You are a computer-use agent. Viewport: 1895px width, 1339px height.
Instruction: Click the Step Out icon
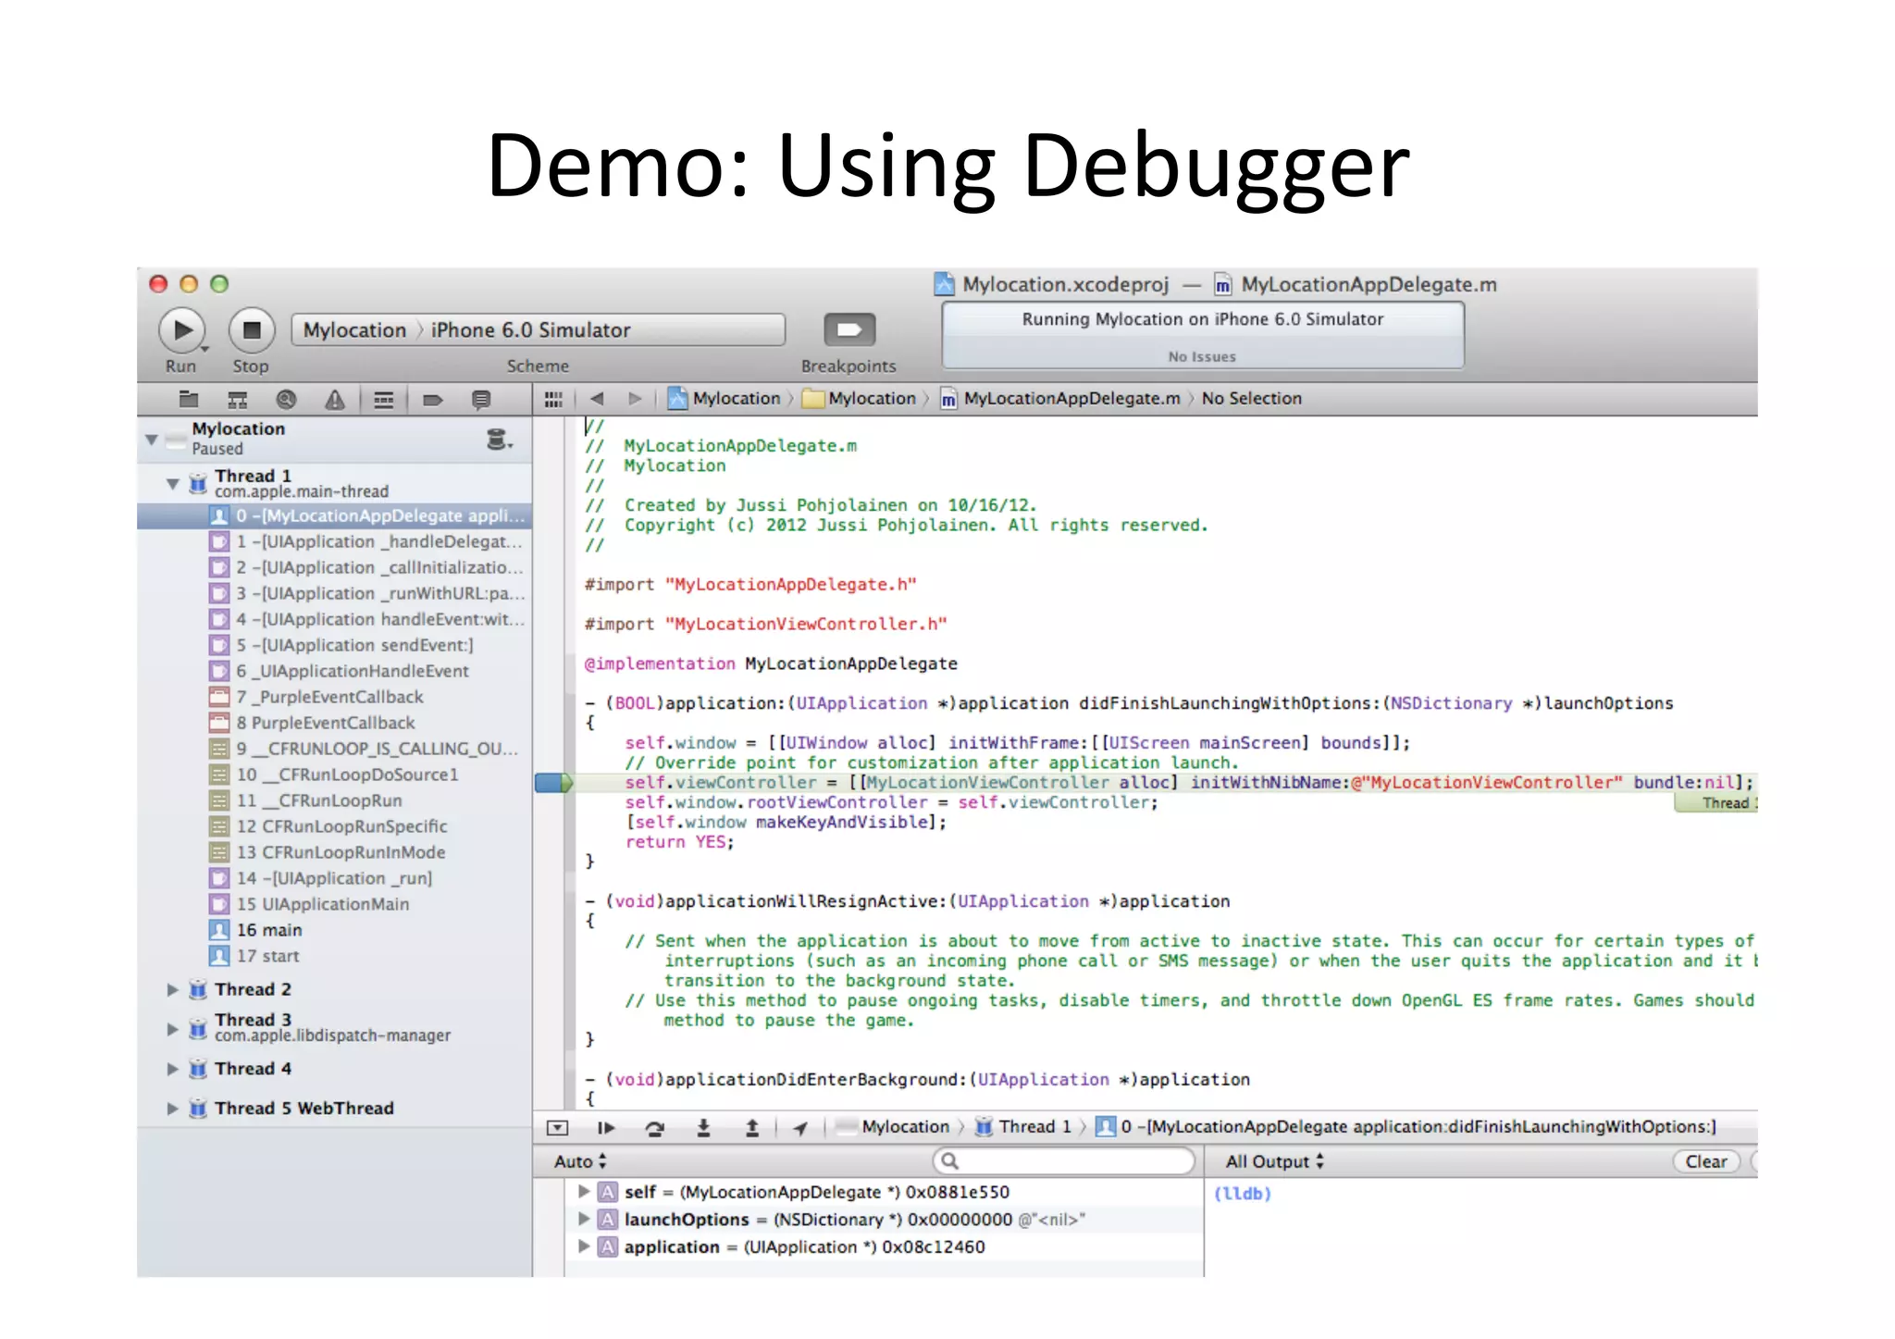coord(751,1128)
